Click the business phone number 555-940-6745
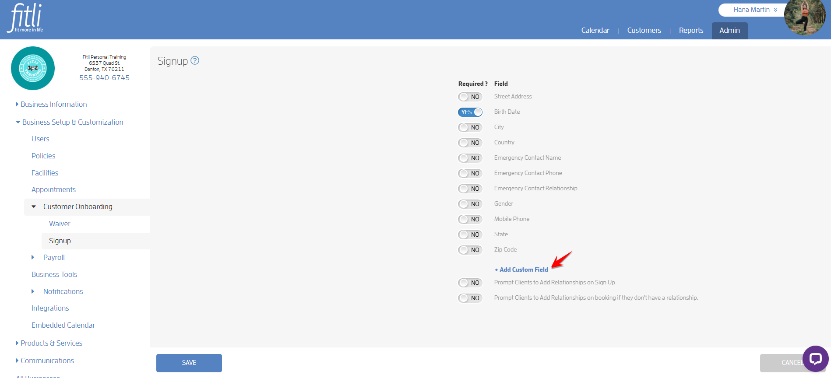 104,77
